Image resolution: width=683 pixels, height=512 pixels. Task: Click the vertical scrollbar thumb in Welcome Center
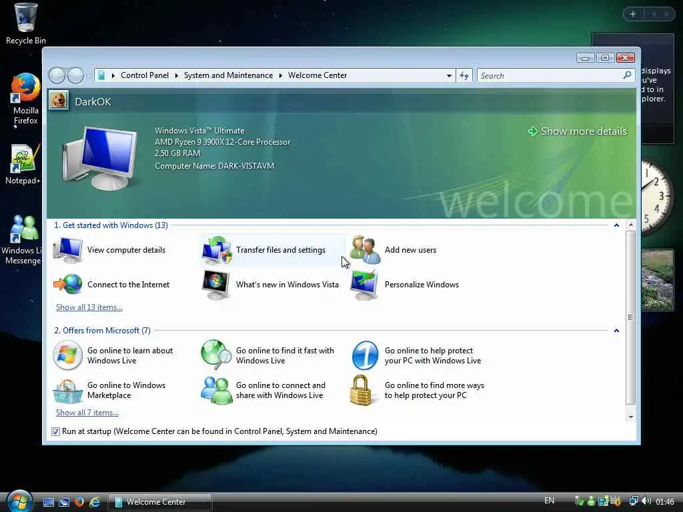point(630,317)
